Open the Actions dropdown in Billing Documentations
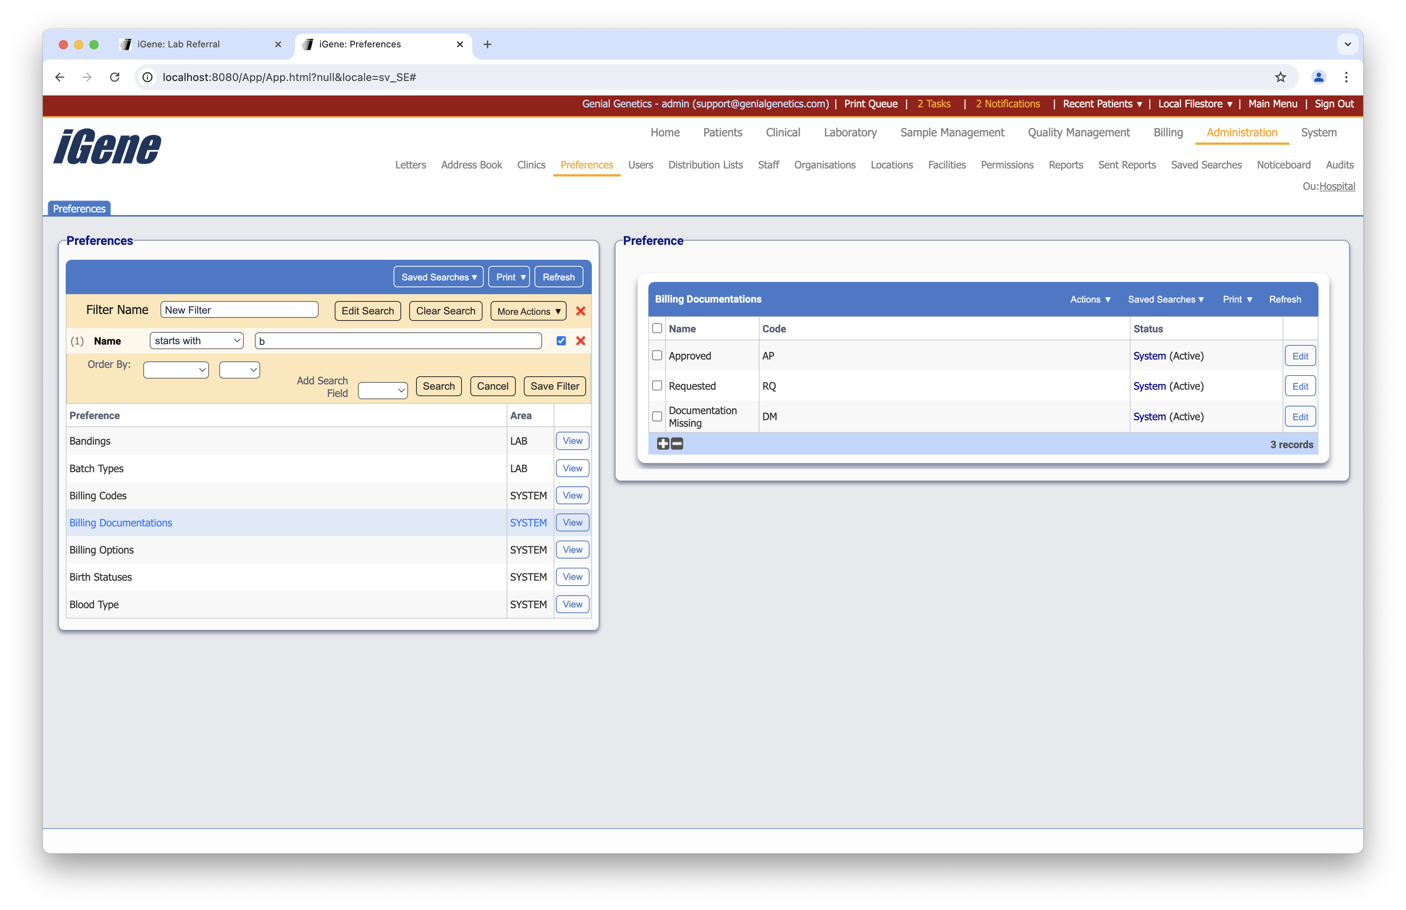 (1090, 300)
